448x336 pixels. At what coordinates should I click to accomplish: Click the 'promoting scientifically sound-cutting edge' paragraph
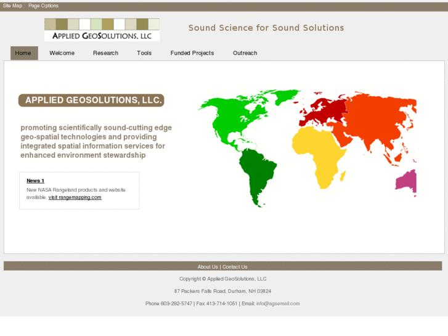pyautogui.click(x=96, y=141)
